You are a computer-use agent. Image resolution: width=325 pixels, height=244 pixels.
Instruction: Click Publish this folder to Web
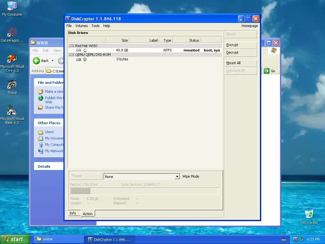click(51, 99)
